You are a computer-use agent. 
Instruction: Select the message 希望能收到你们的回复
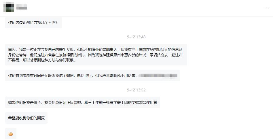26,118
